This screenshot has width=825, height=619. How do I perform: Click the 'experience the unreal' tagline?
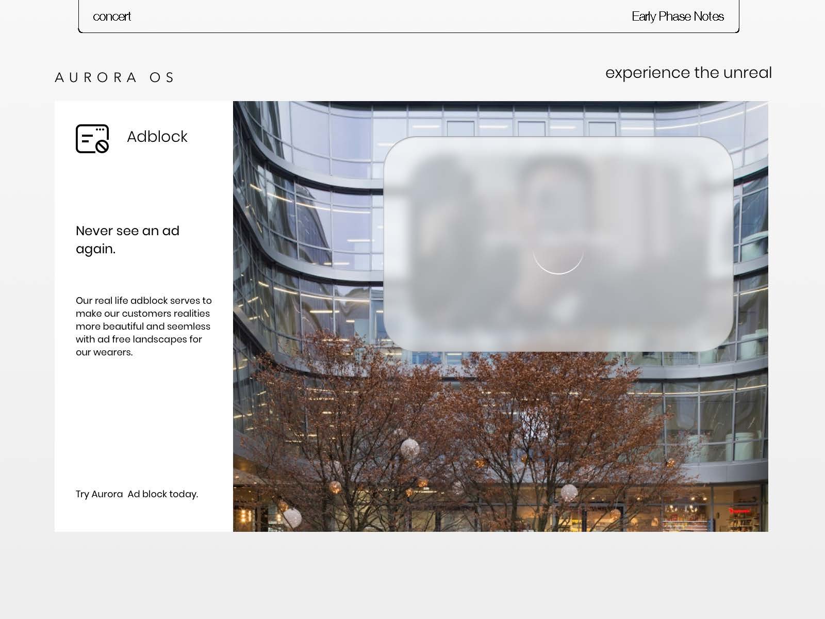pos(688,73)
